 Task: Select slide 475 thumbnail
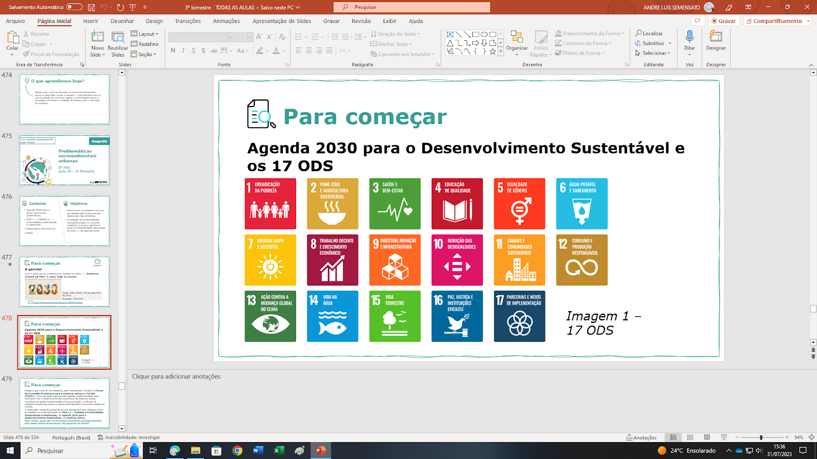pos(64,160)
